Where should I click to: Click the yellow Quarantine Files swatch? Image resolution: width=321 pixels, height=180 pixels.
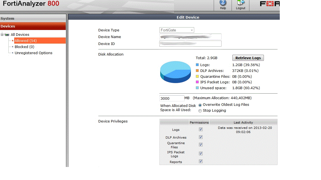pyautogui.click(x=197, y=76)
